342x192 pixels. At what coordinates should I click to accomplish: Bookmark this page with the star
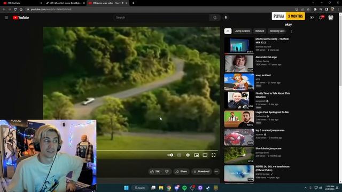coord(308,10)
